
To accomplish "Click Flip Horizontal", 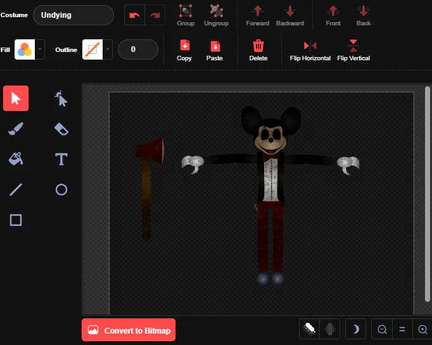I will [310, 50].
